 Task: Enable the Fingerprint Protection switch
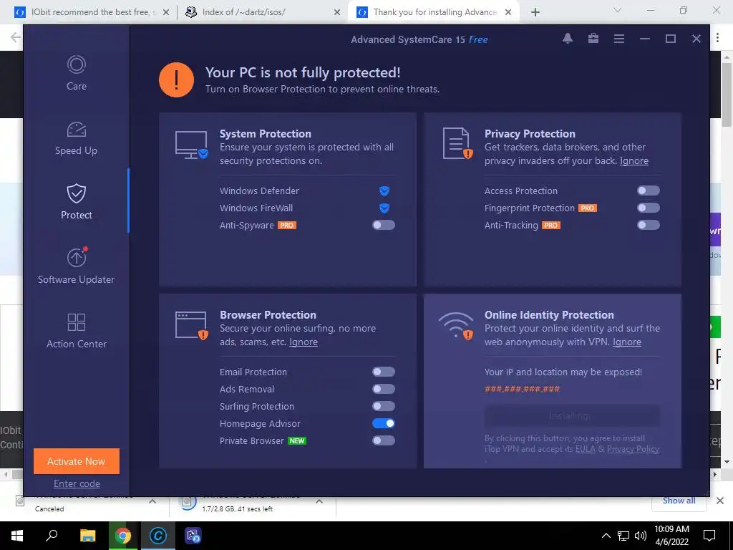(649, 208)
